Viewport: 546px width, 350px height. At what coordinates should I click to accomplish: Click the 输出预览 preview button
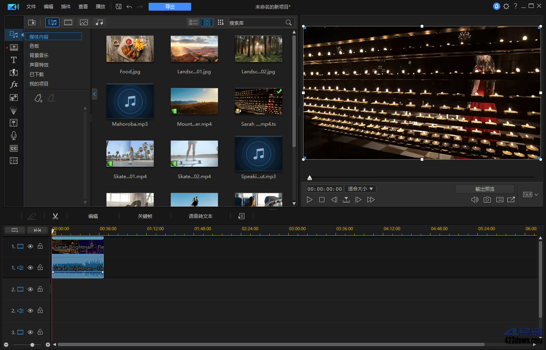click(485, 189)
